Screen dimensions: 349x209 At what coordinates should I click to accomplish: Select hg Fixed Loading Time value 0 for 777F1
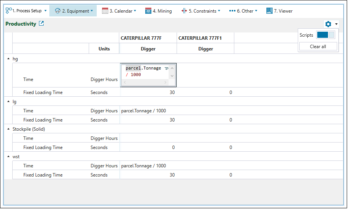[205, 92]
